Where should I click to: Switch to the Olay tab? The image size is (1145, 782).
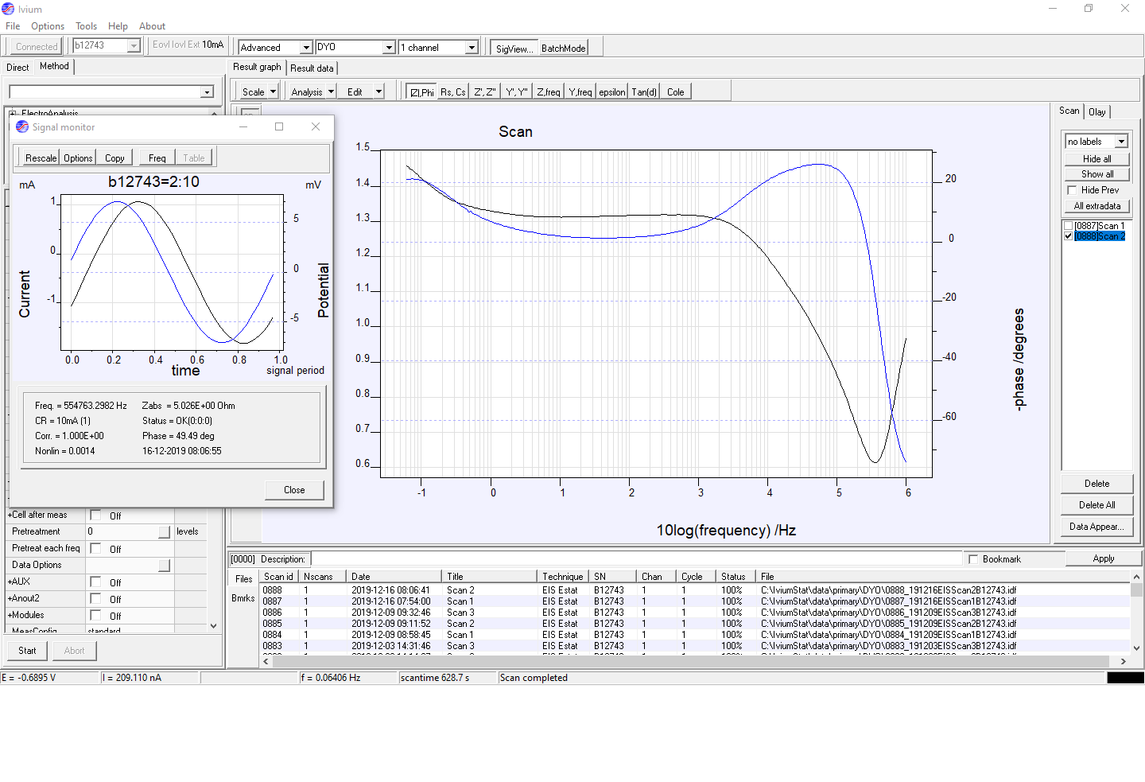click(1096, 112)
